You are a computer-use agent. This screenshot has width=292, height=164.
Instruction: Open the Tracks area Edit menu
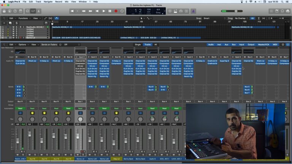[12, 18]
